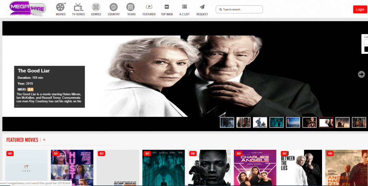Click the IMDB 6.4 rating badge
This screenshot has height=186, width=368.
pos(30,89)
